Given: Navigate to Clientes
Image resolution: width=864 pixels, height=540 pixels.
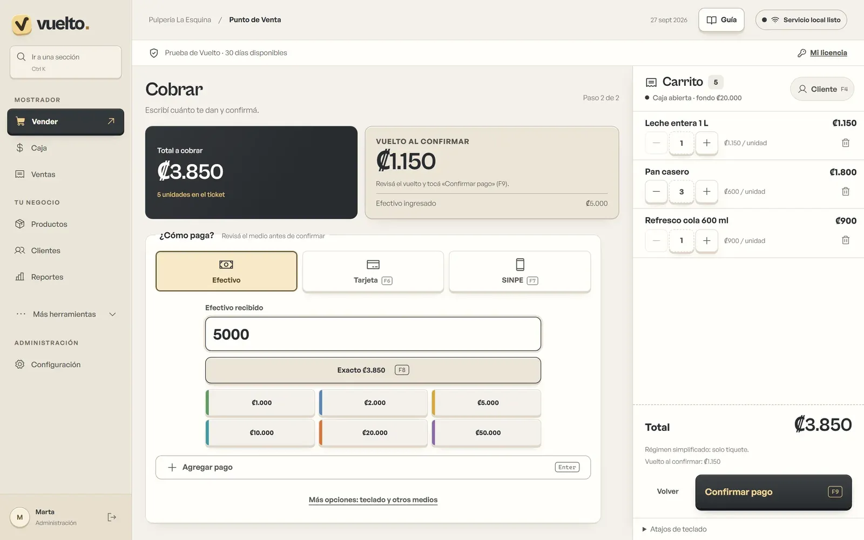Looking at the screenshot, I should [65, 251].
